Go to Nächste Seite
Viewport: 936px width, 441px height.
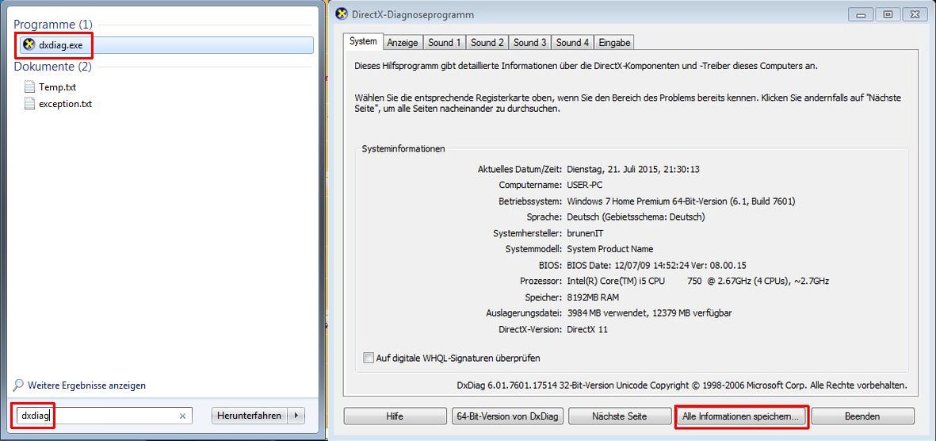click(619, 416)
